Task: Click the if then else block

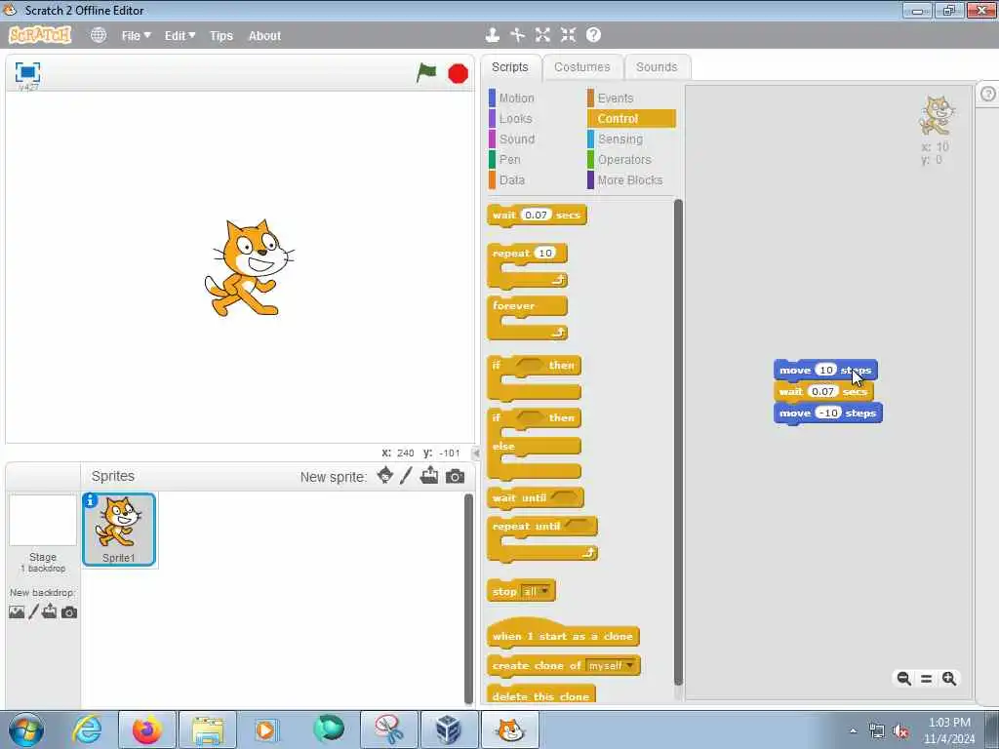Action: pos(503,446)
